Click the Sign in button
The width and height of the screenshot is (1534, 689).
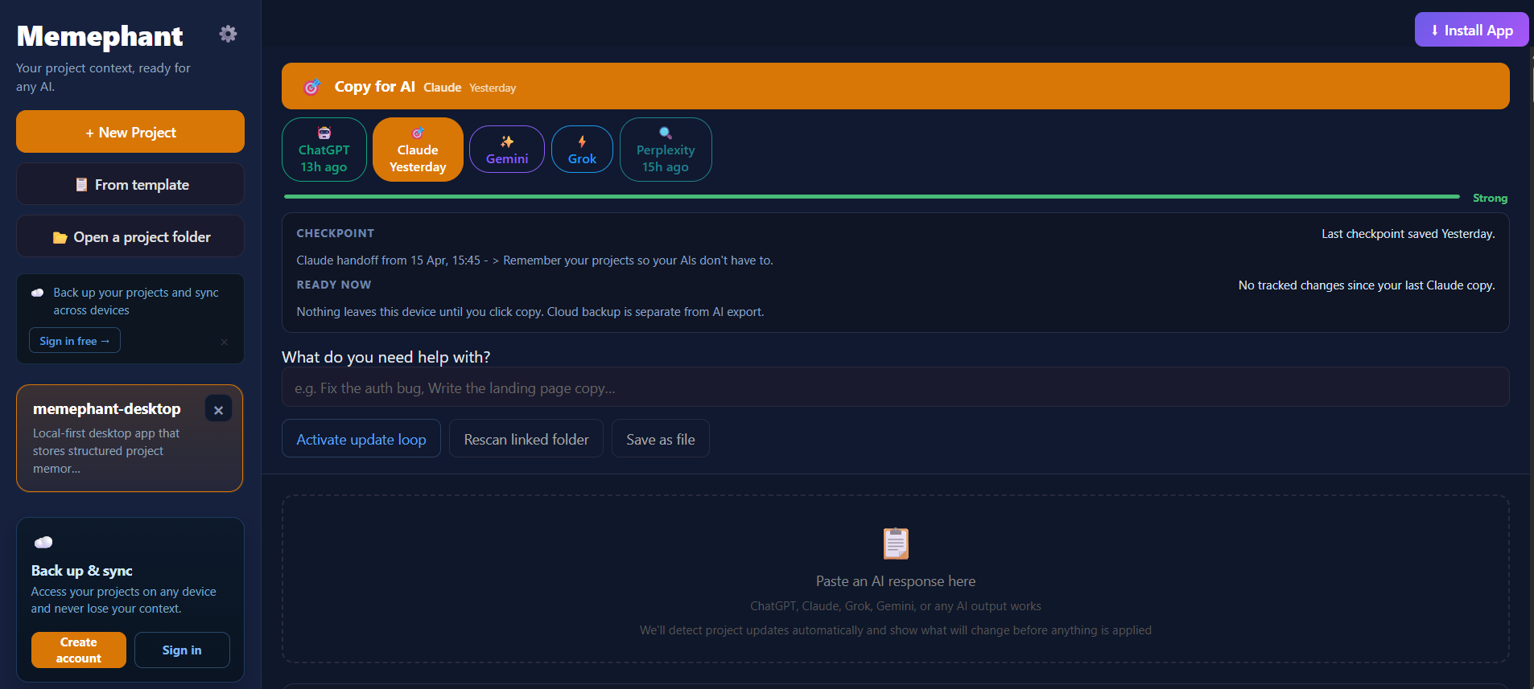[182, 650]
